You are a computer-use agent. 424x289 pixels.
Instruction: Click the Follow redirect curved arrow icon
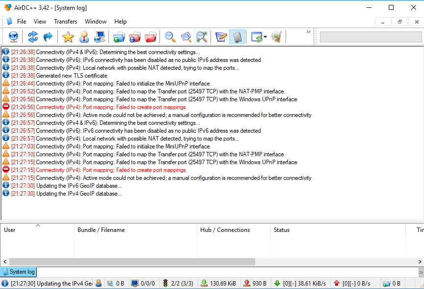(x=48, y=36)
